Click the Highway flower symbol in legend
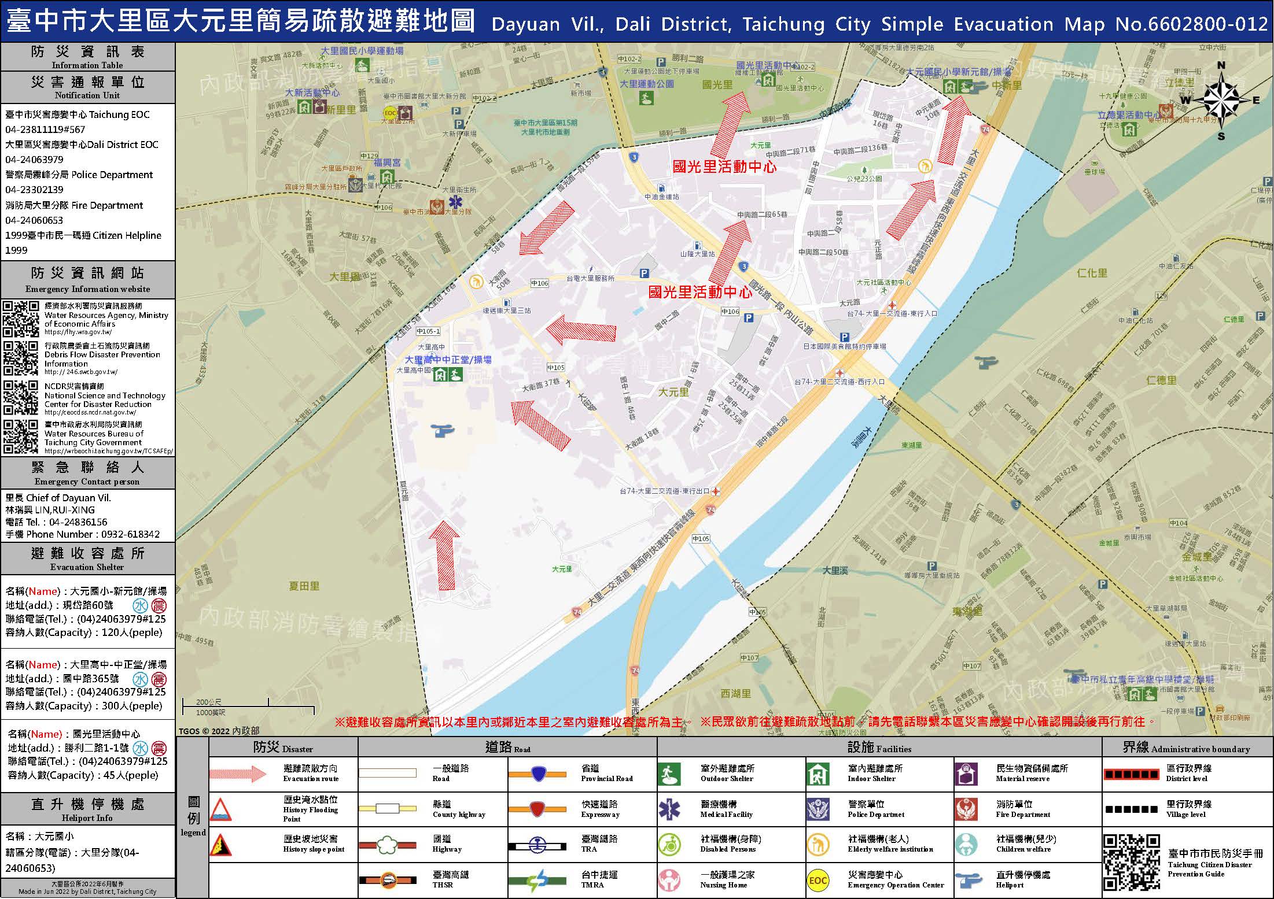The image size is (1274, 899). pyautogui.click(x=387, y=845)
